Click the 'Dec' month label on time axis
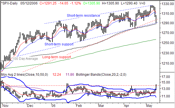The height and width of the screenshot is (108, 175). pyautogui.click(x=30, y=106)
